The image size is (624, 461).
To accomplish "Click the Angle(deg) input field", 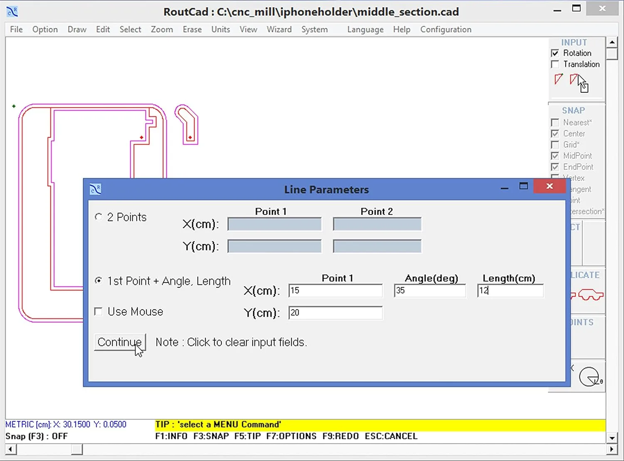I will point(430,290).
